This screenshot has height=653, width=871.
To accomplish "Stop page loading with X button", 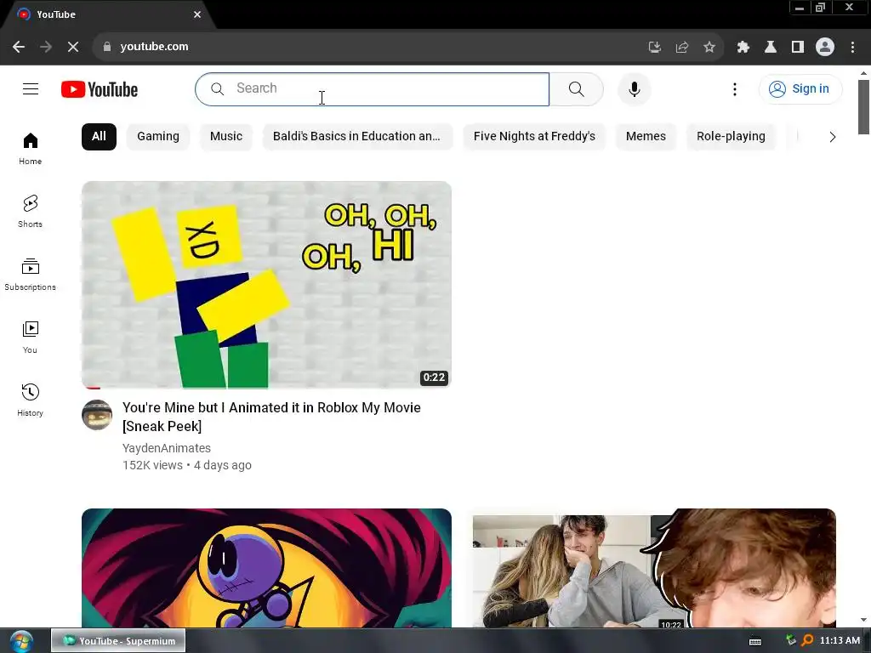I will coord(73,47).
